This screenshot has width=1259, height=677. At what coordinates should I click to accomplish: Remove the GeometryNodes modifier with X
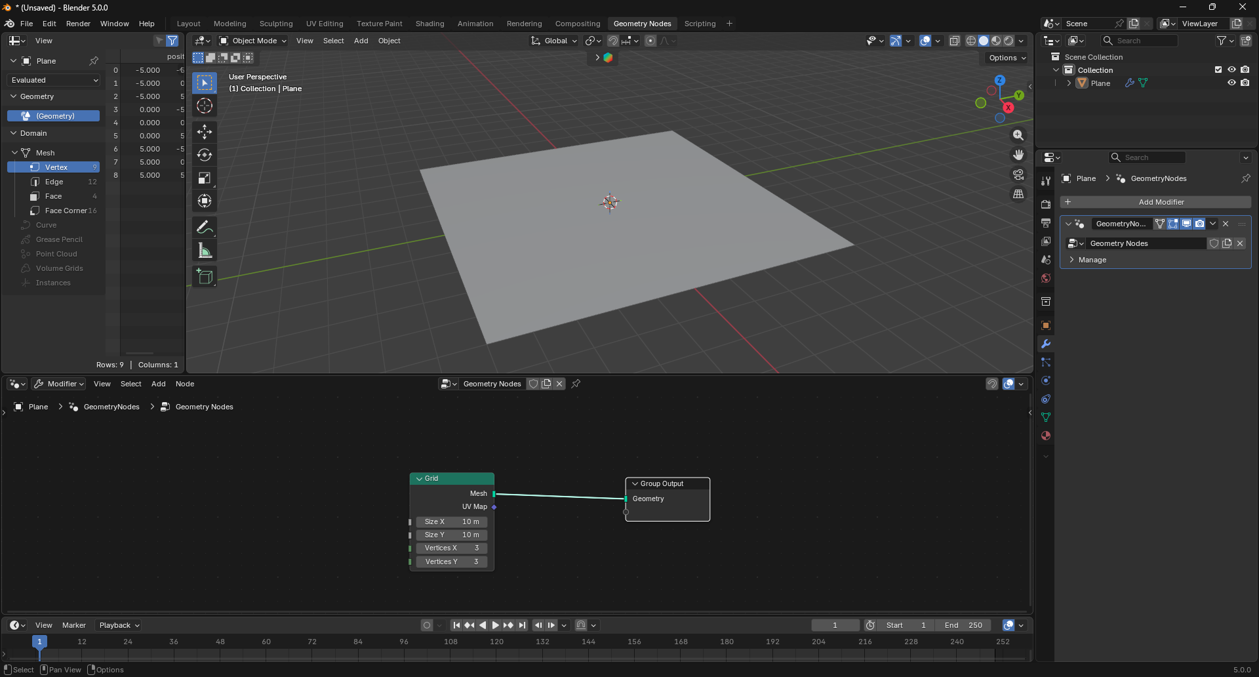[1226, 224]
